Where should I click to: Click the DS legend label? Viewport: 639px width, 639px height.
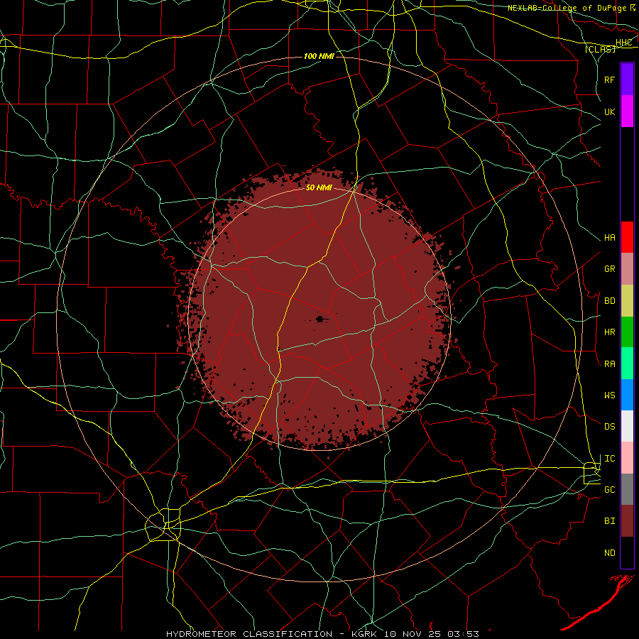[x=609, y=427]
